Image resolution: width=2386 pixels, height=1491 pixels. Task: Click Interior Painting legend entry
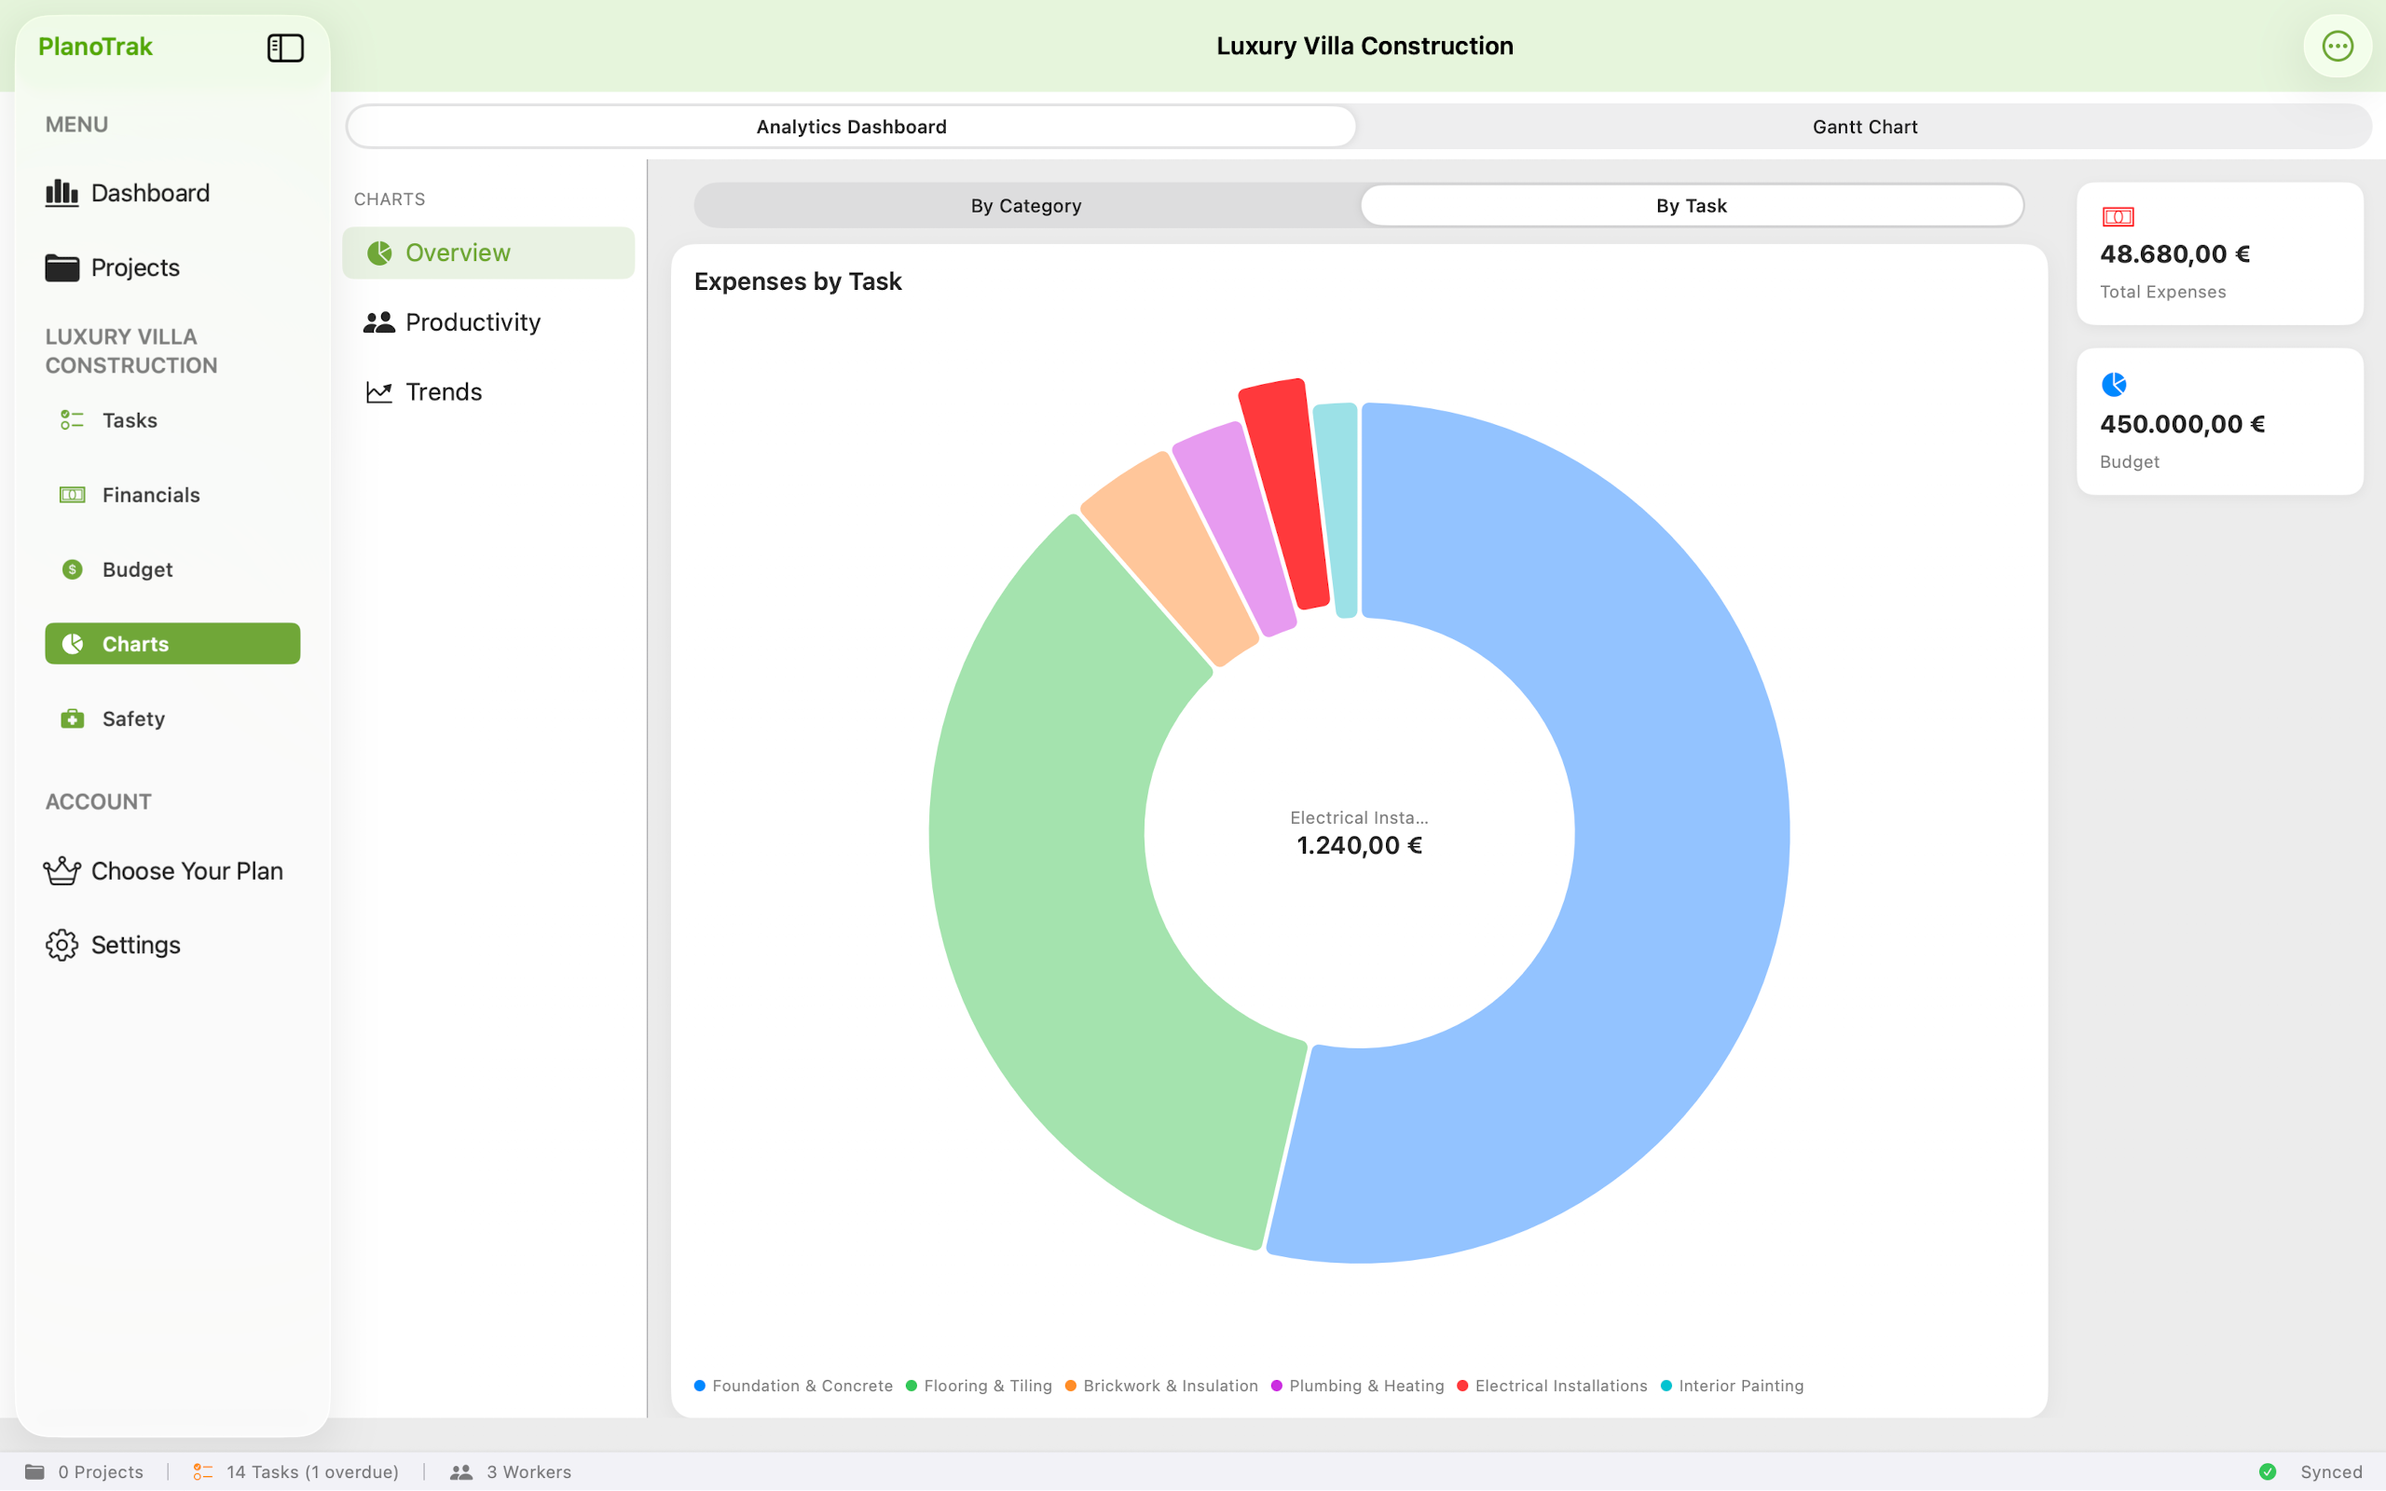1733,1386
